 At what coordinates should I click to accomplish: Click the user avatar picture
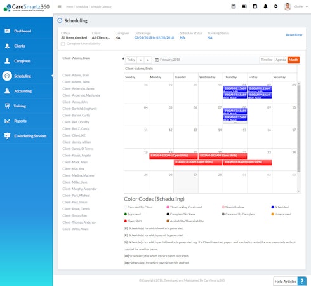[288, 6]
